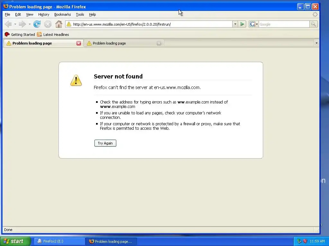This screenshot has height=246, width=329.
Task: Open the Edit menu
Action: 18,14
